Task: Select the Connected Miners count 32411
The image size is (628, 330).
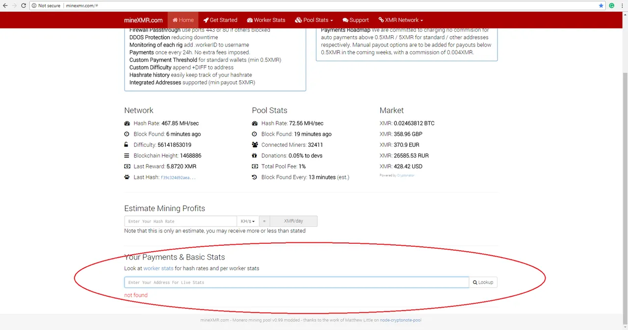Action: click(x=315, y=145)
